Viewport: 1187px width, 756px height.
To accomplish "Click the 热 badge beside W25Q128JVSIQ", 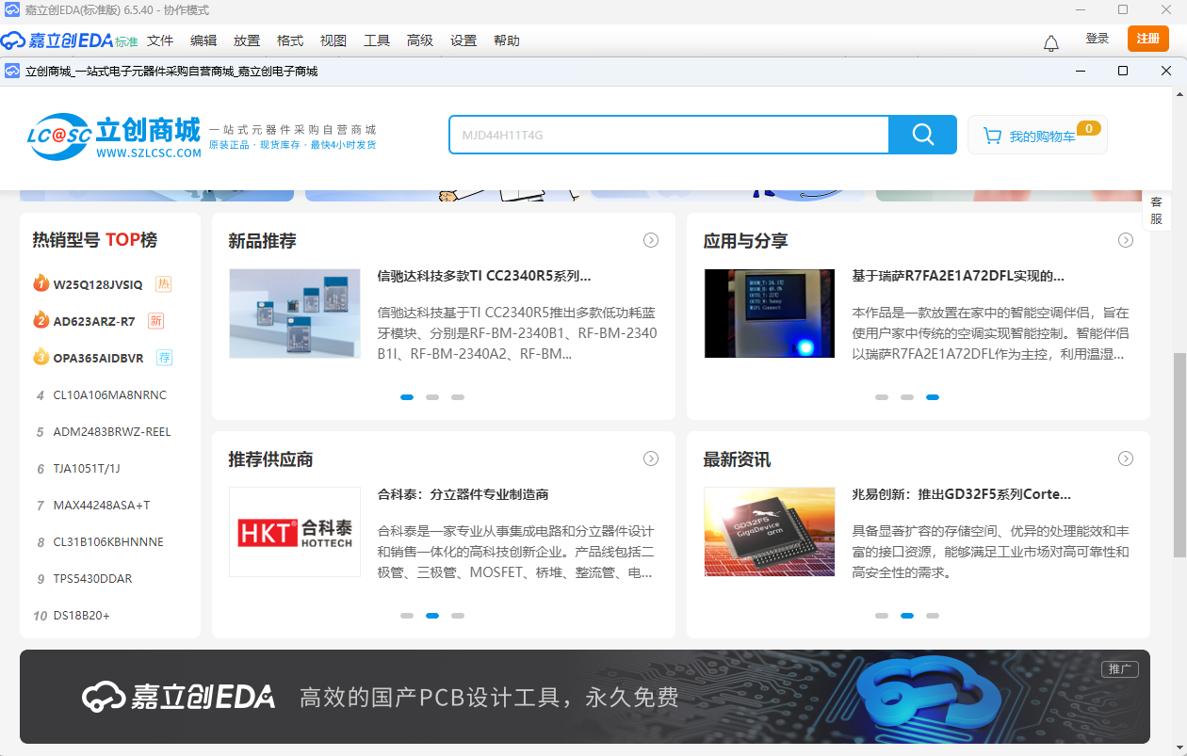I will (x=163, y=284).
